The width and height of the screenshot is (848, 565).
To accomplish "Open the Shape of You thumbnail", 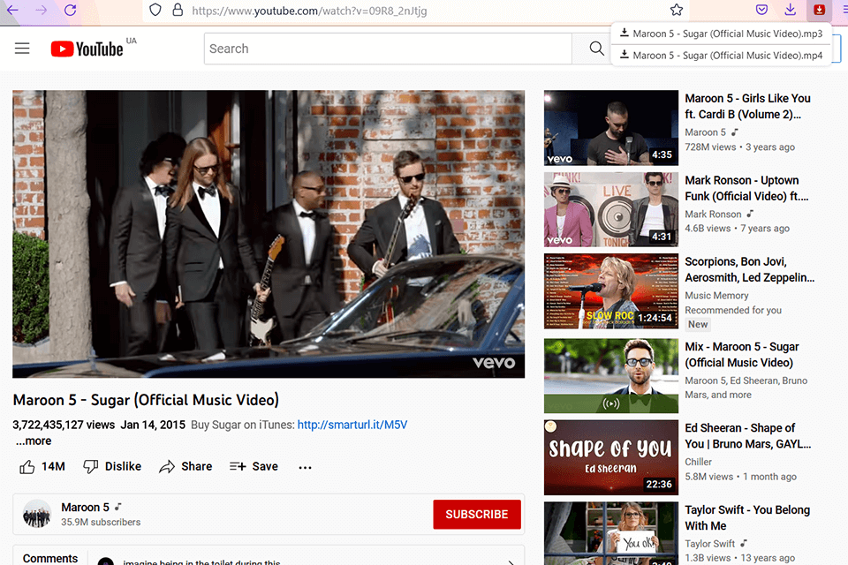I will [x=611, y=457].
